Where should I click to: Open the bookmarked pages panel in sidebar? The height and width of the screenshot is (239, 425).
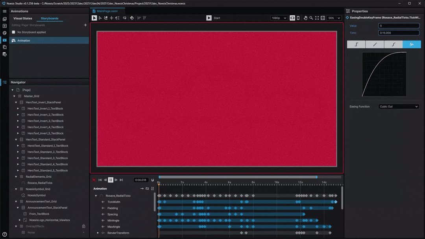pos(5,47)
